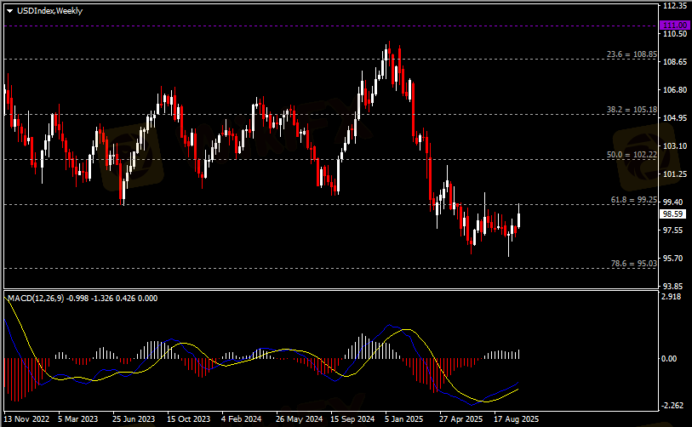Screen dimensions: 692x427
Task: Select the 23.6 = 108.85 Fibonacci label
Action: pos(631,54)
